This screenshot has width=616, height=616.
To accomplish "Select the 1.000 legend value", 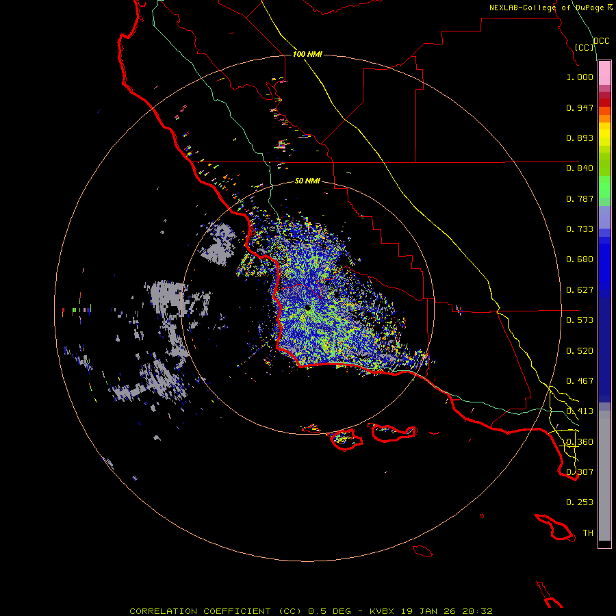I will pyautogui.click(x=580, y=77).
